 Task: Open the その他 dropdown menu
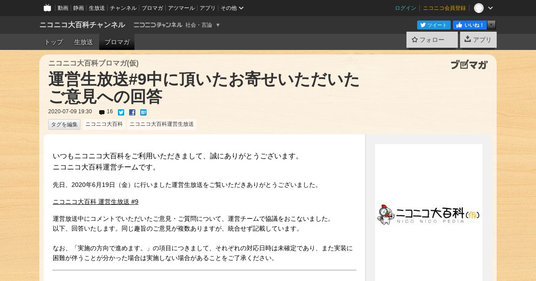(232, 8)
